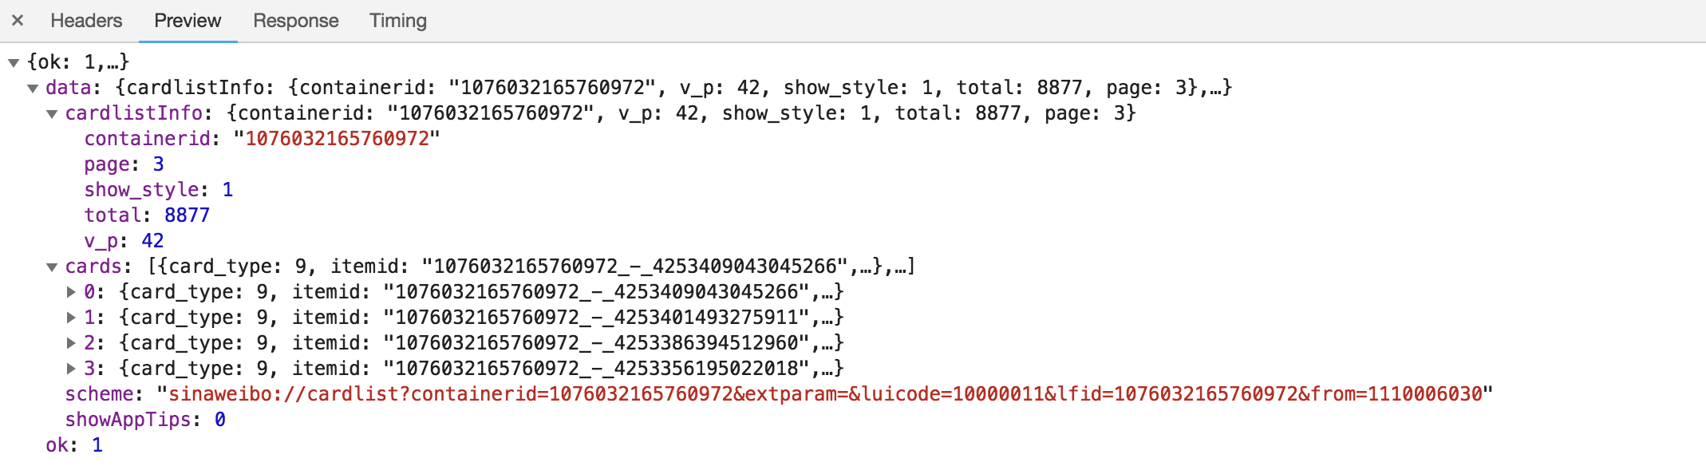Click the sinaweibo://cardlist scheme string

coord(825,394)
